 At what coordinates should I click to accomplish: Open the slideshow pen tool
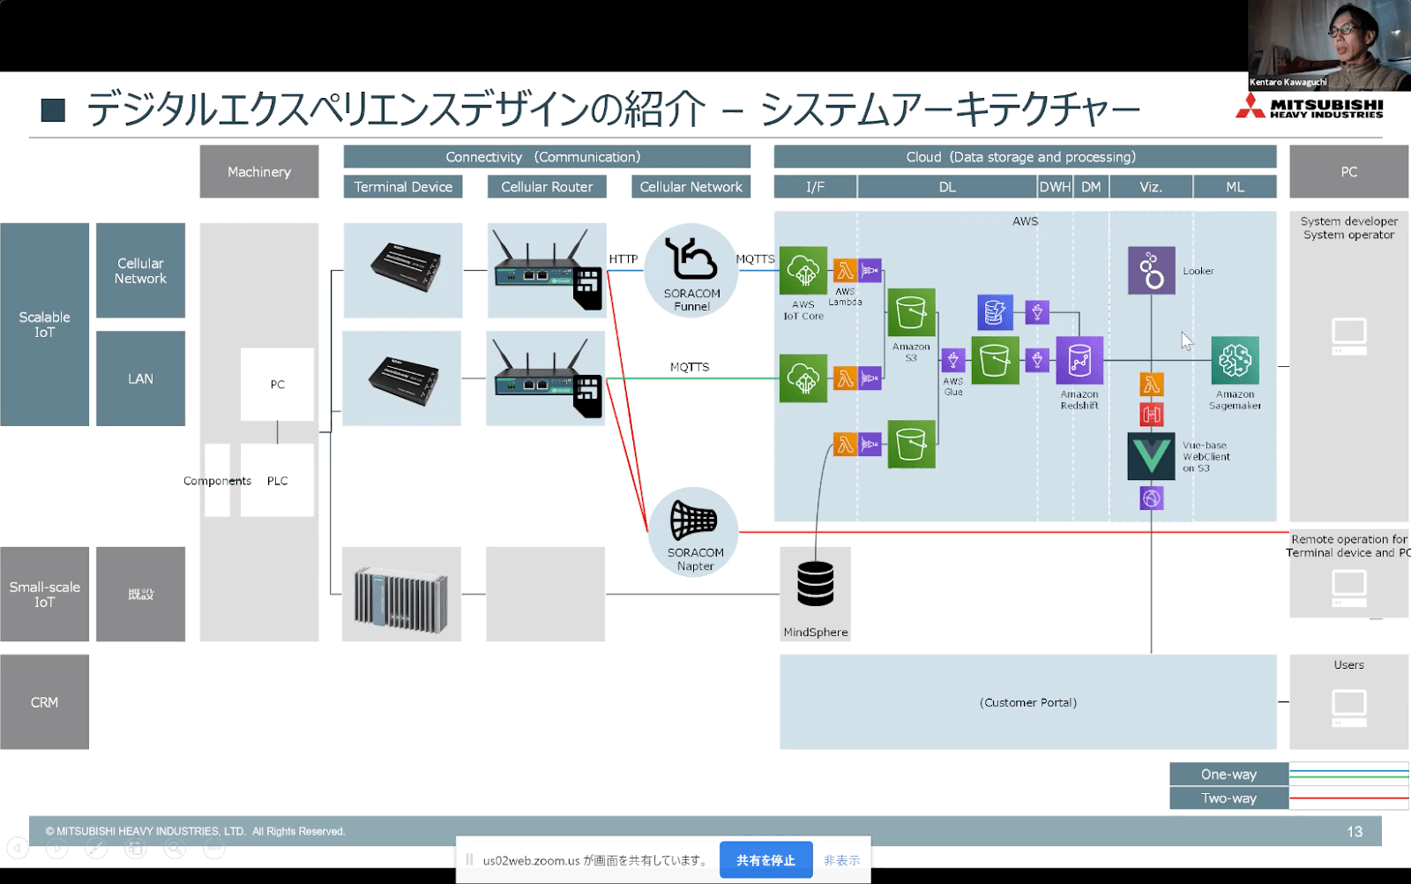(96, 849)
